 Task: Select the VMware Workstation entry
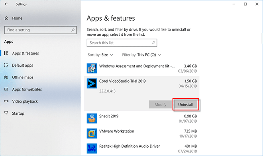click(x=142, y=133)
